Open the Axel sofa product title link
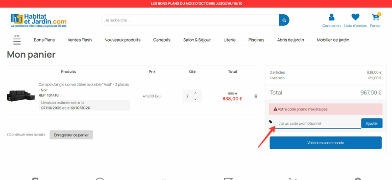 click(x=84, y=87)
